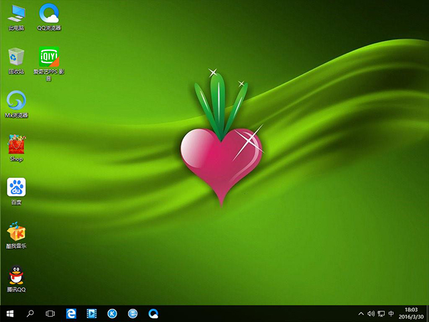Open the volume speaker control
The width and height of the screenshot is (429, 322).
[371, 313]
